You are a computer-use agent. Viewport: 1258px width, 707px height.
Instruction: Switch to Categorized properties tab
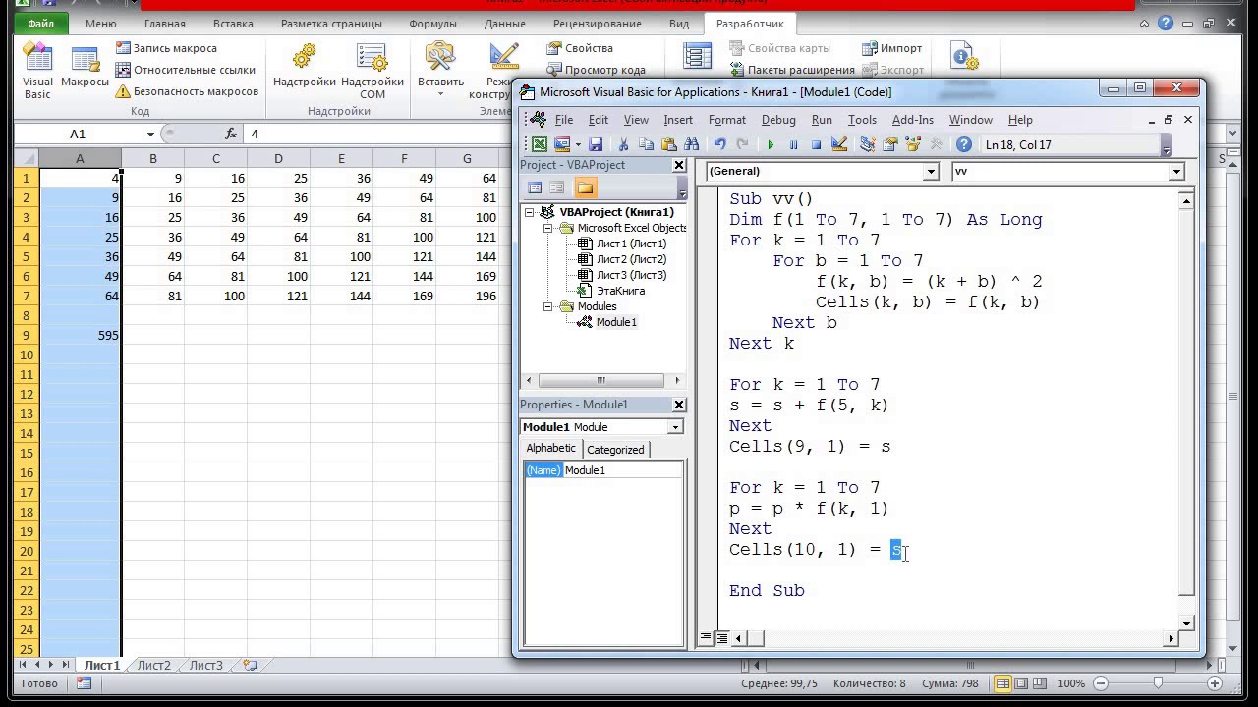click(615, 450)
